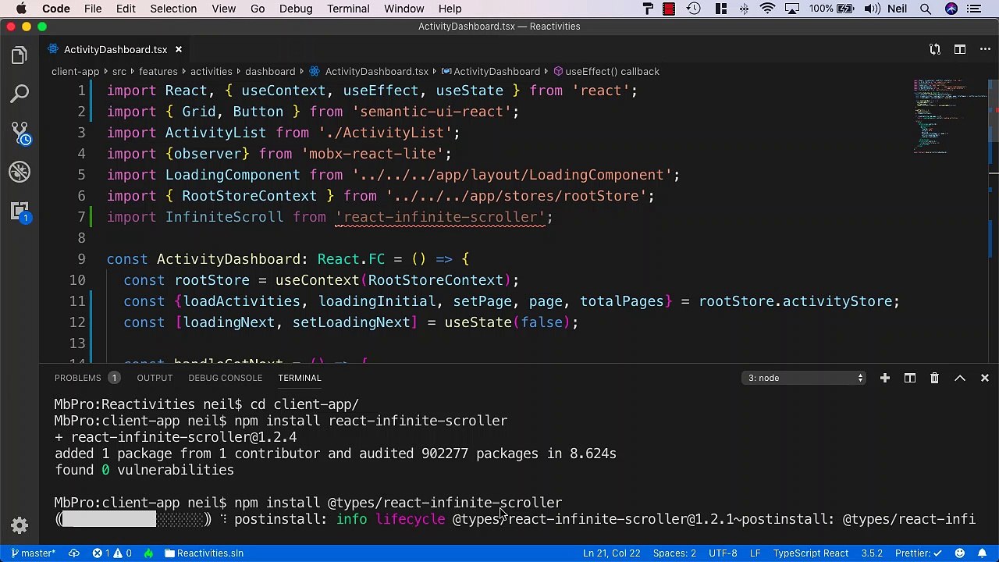Click Spaces: 2 indentation setting
Viewport: 999px width, 562px height.
coord(674,553)
